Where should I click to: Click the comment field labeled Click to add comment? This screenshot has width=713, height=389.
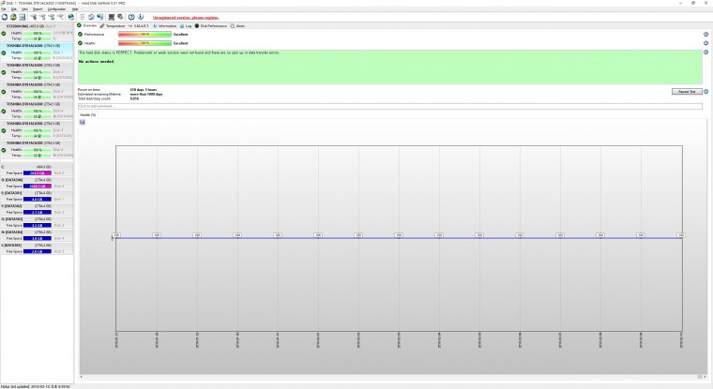(x=390, y=106)
